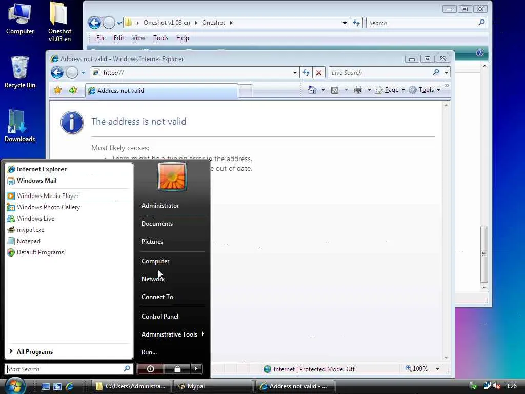Click the Explorer help question-mark icon

(x=479, y=53)
